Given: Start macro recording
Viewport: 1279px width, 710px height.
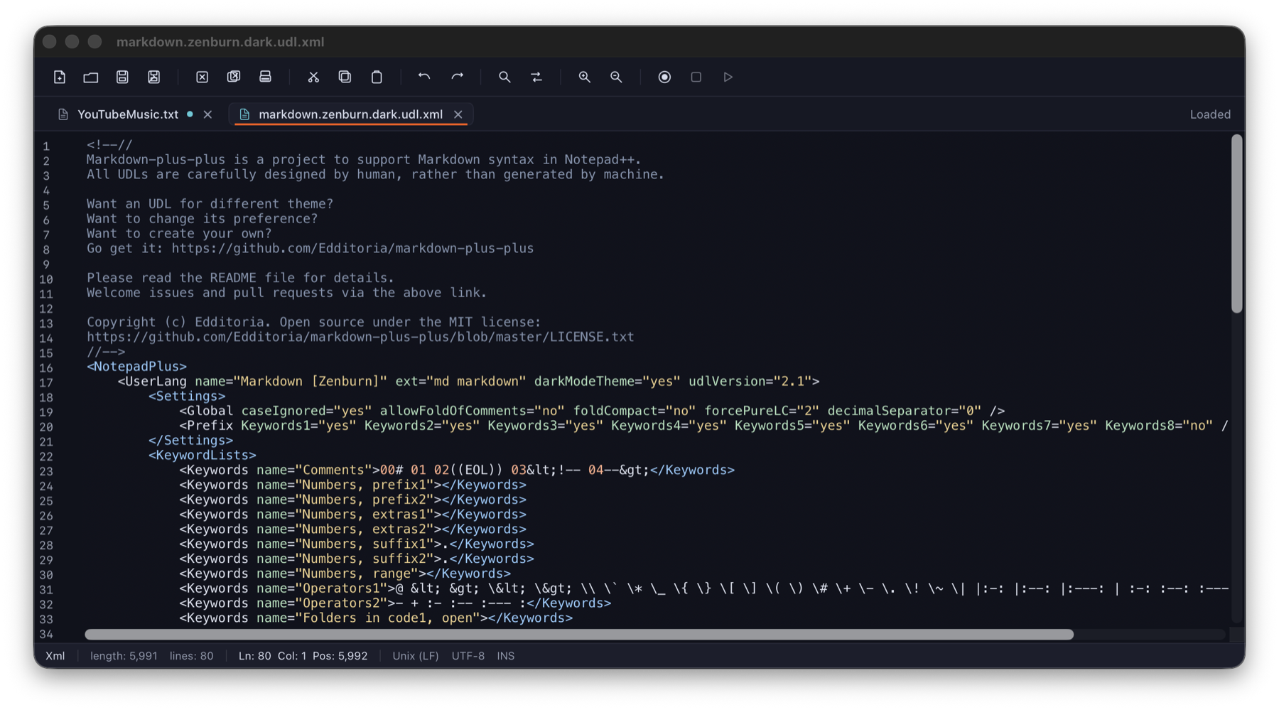Looking at the screenshot, I should (664, 77).
